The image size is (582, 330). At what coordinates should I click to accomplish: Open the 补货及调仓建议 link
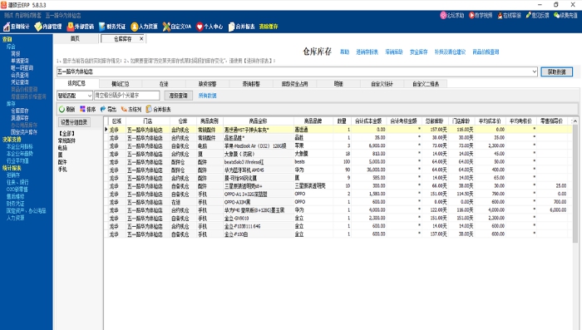coord(450,52)
